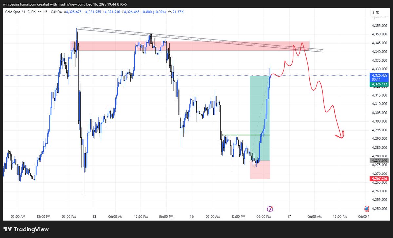
Task: Click the 4,300.000 price axis label
Action: click(x=380, y=121)
